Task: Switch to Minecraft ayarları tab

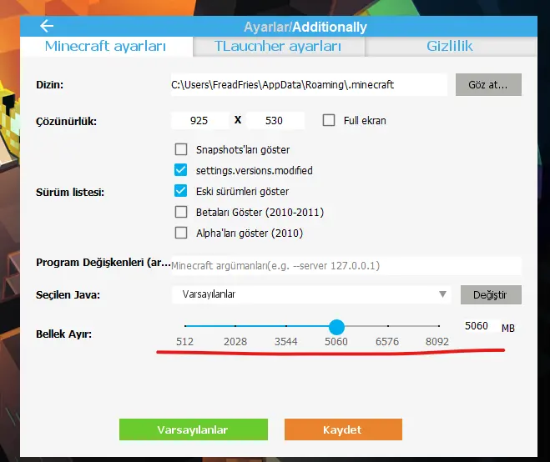Action: click(106, 46)
